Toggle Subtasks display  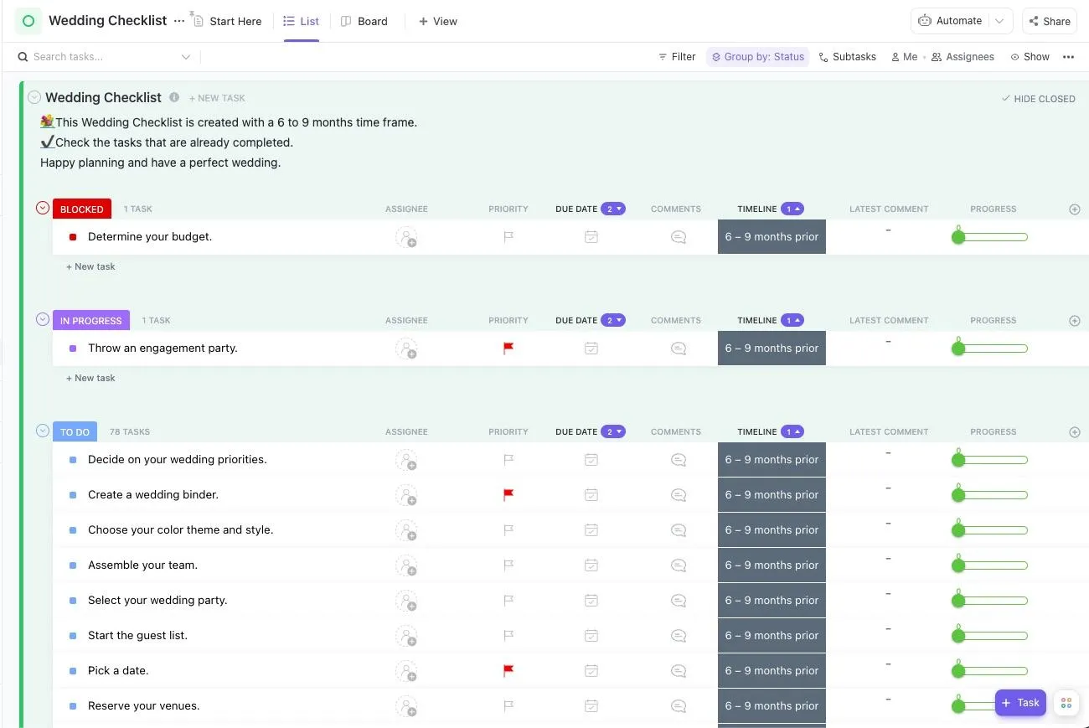point(847,57)
